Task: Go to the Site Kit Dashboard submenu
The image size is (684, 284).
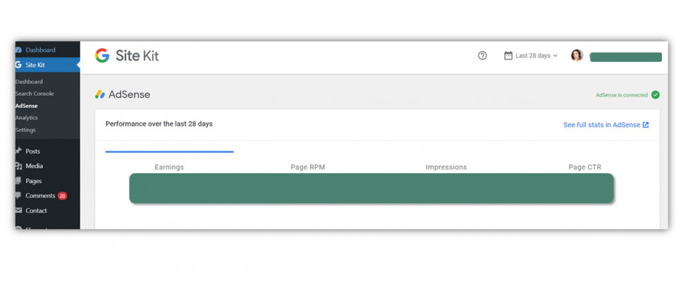Action: coord(28,82)
